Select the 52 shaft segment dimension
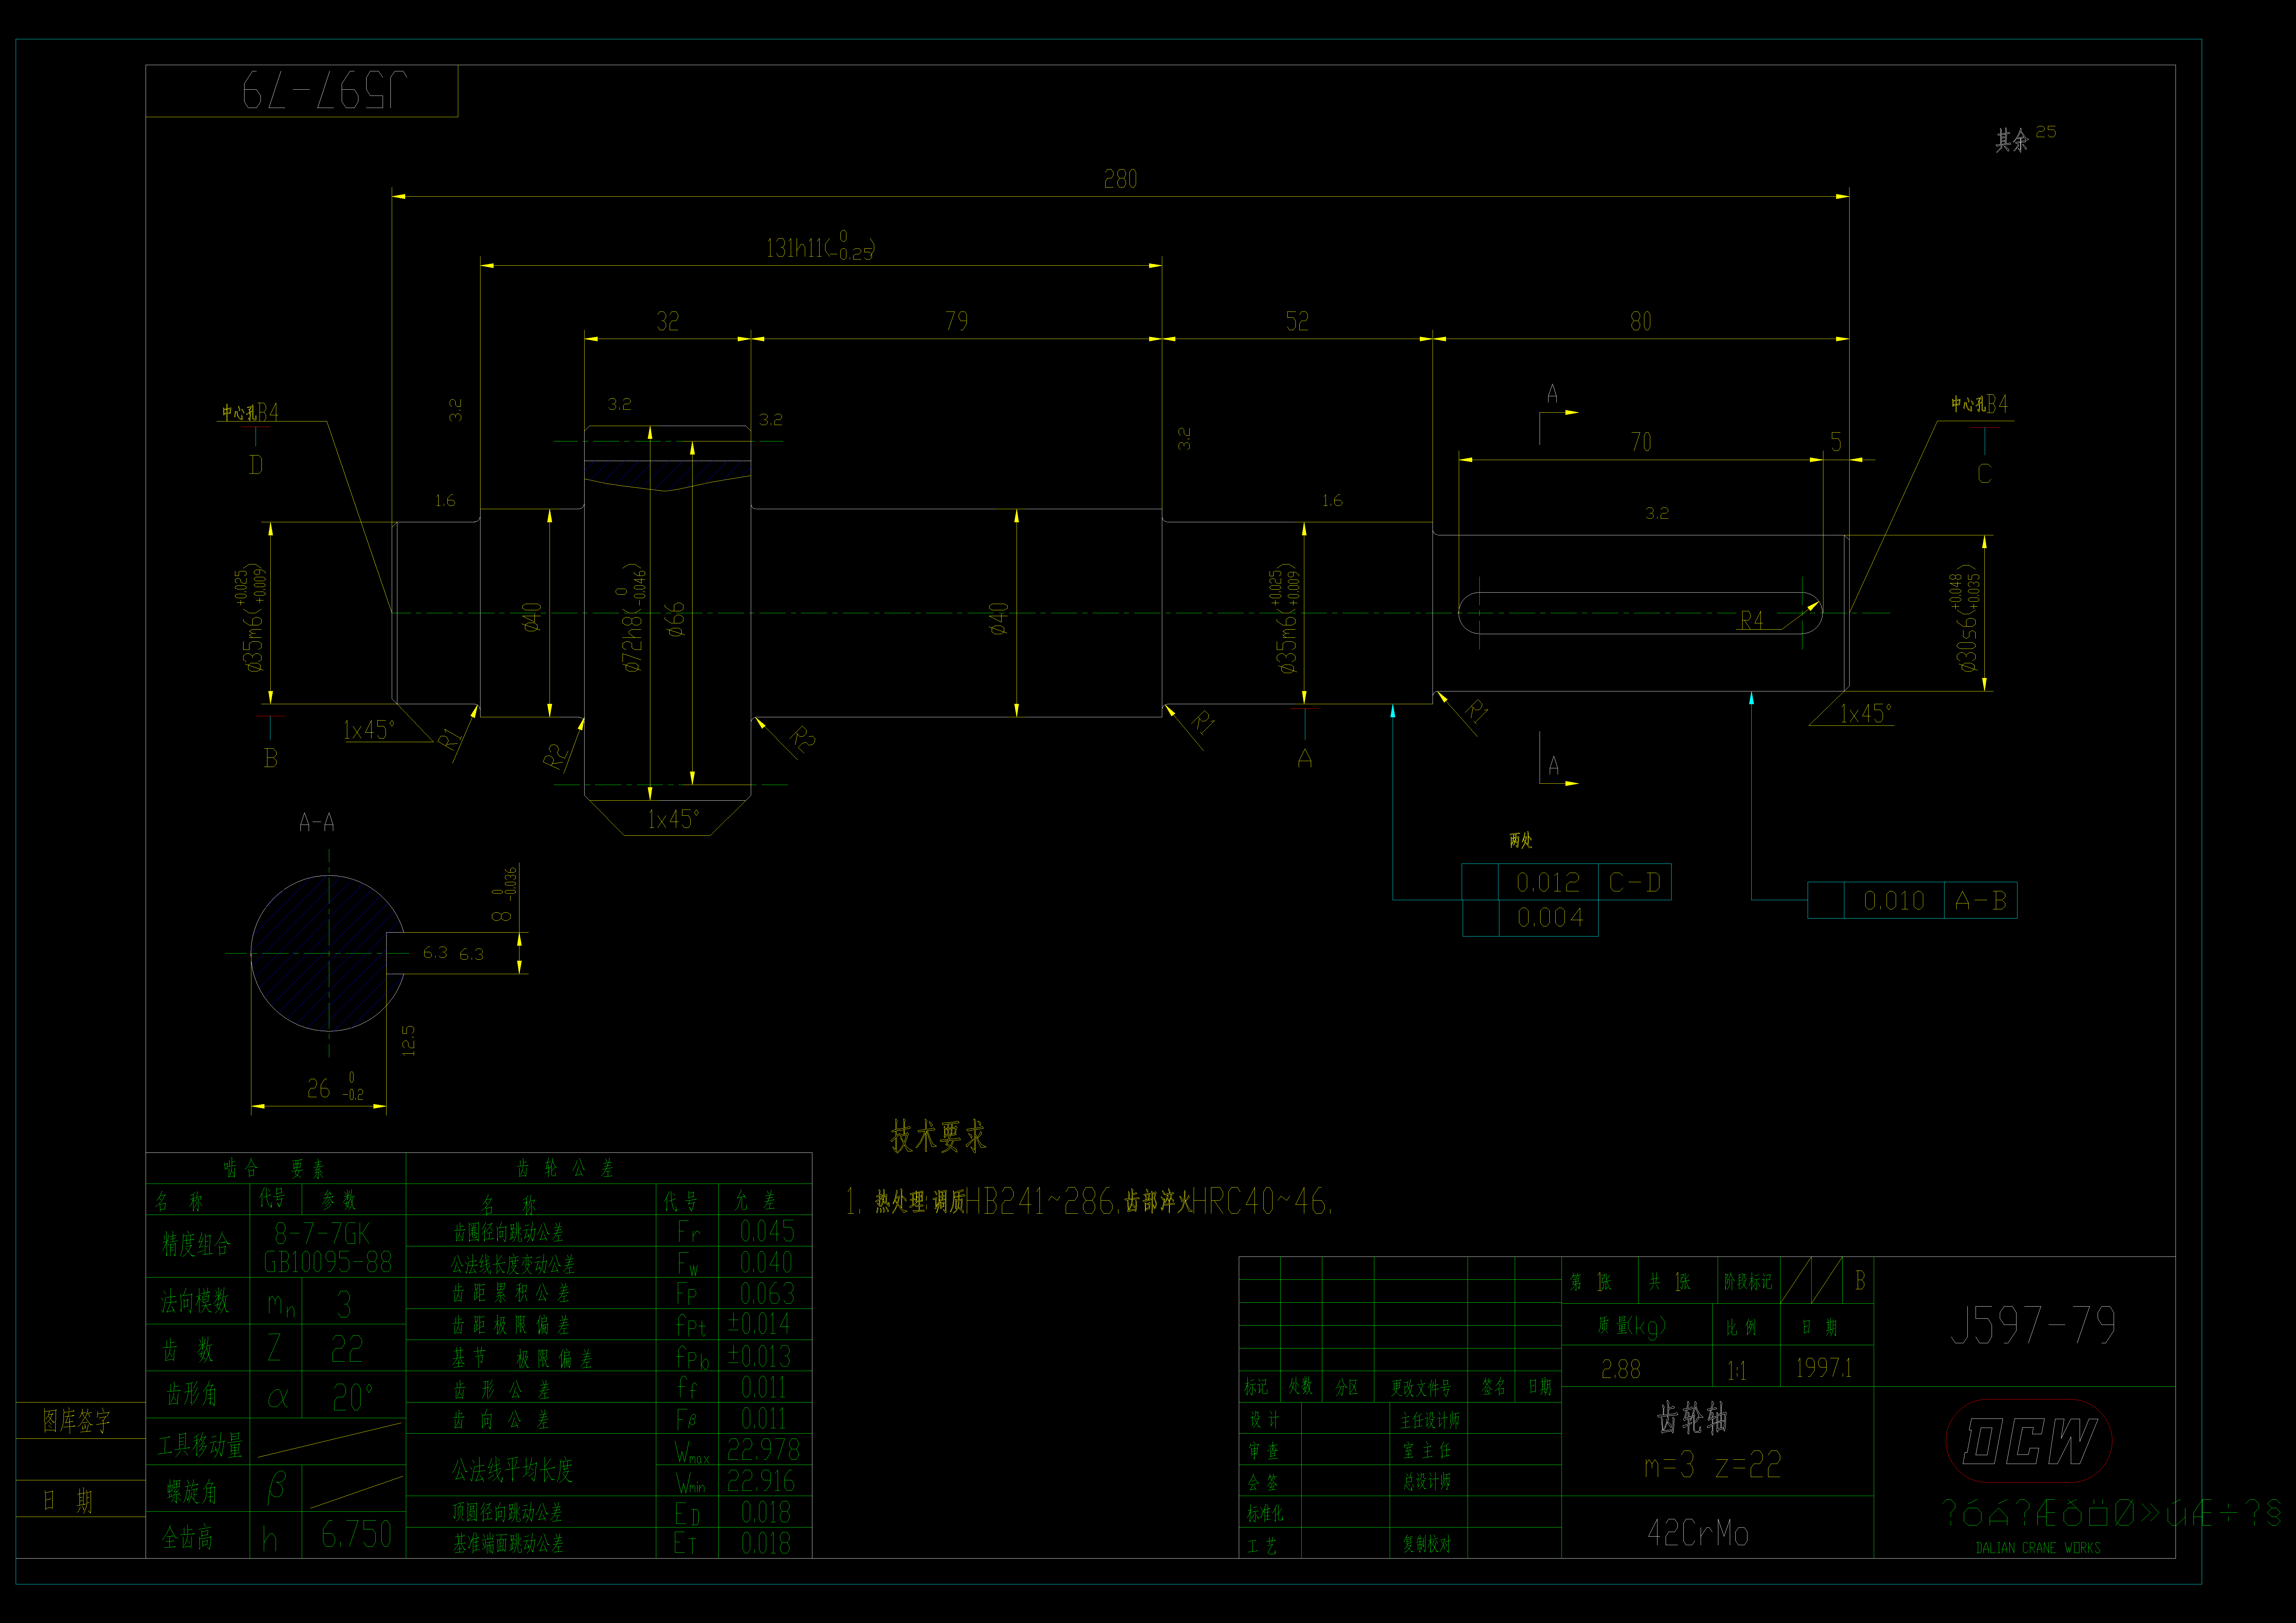This screenshot has width=2296, height=1623. coord(1297,321)
